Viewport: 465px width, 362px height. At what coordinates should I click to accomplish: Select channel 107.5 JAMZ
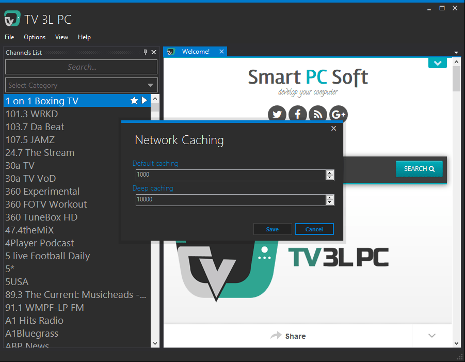[x=77, y=139]
